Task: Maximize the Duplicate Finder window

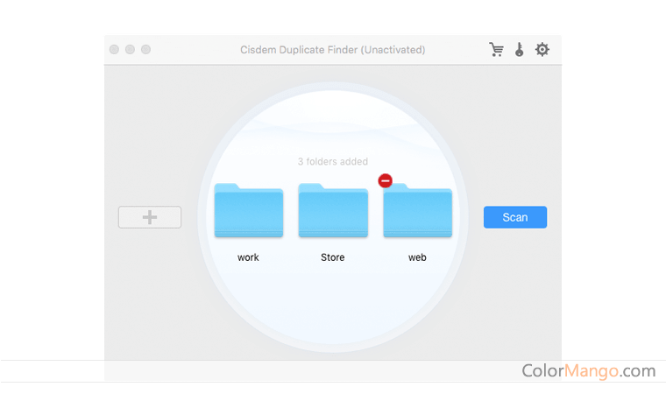Action: click(145, 50)
